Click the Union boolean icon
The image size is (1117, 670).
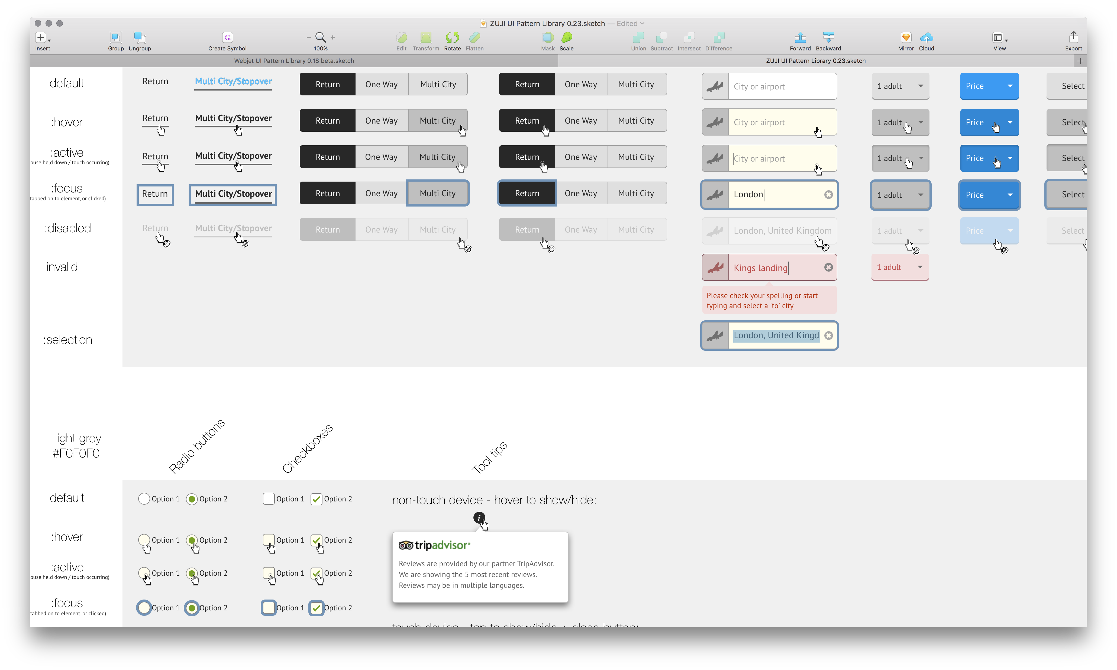pyautogui.click(x=638, y=37)
